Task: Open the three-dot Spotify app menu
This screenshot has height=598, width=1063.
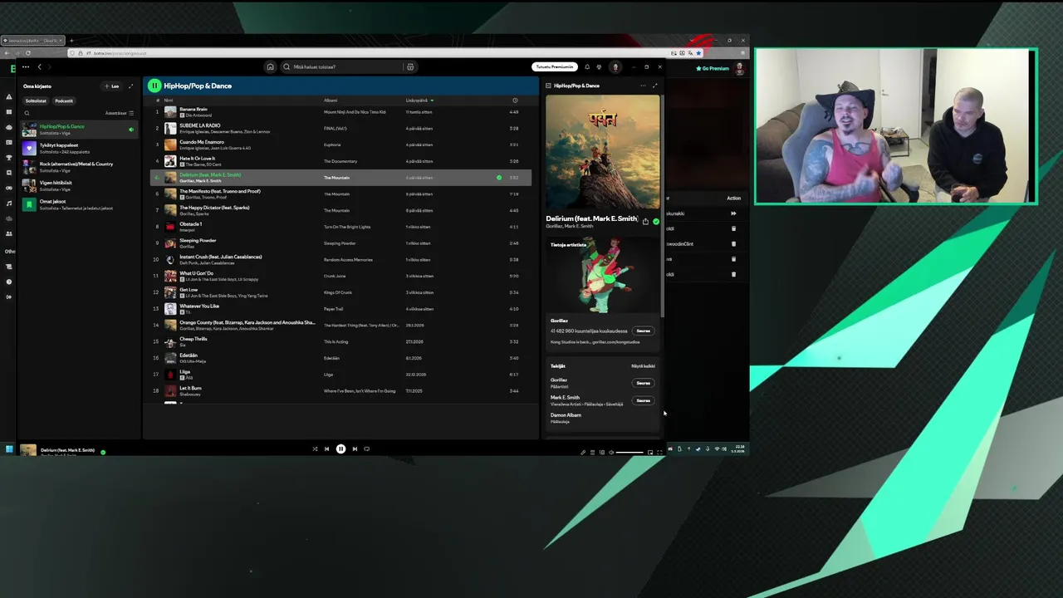Action: [x=26, y=67]
